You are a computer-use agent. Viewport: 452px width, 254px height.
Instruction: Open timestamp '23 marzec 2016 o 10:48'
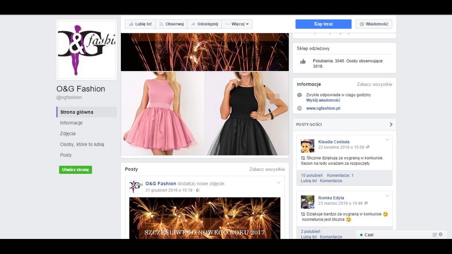[341, 203]
